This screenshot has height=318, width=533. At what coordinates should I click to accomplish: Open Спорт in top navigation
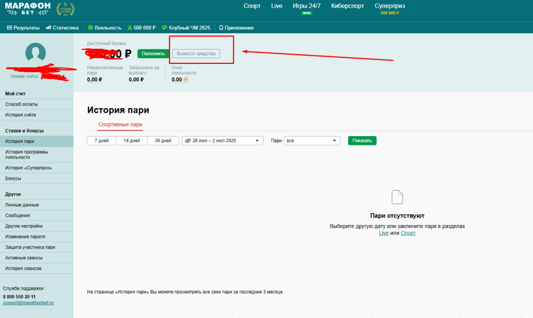click(x=252, y=6)
